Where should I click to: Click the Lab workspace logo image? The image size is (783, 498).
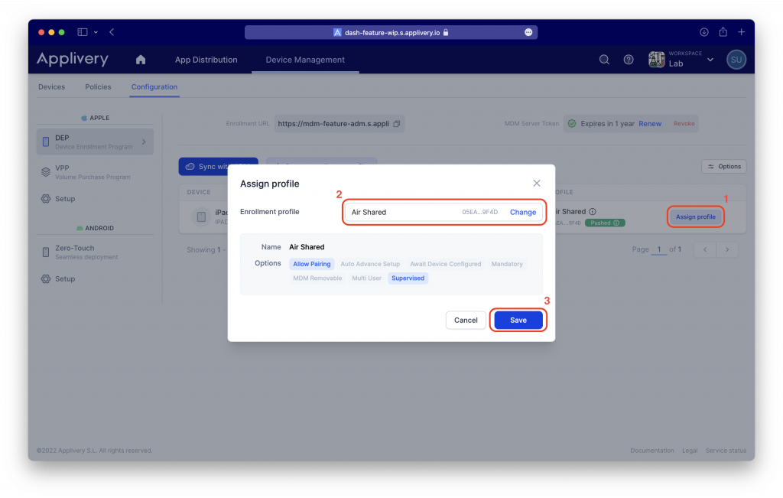(x=656, y=60)
